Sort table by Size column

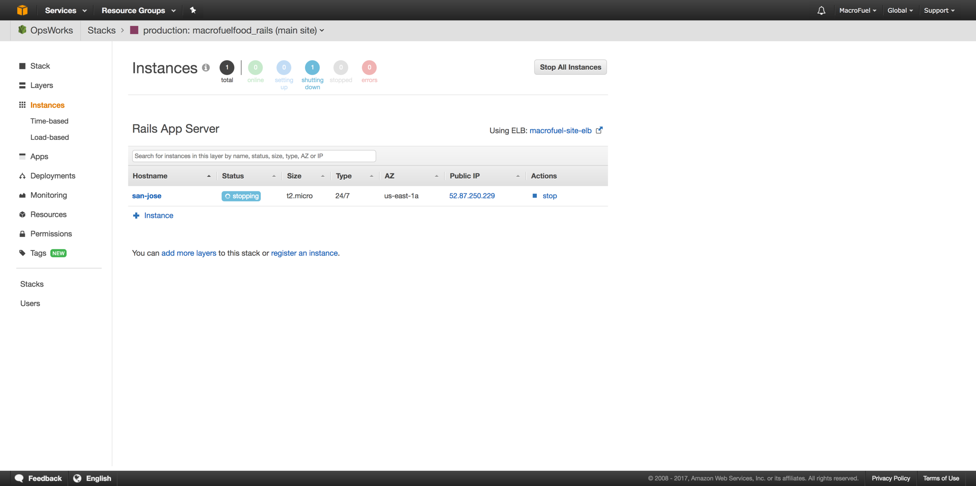click(306, 176)
